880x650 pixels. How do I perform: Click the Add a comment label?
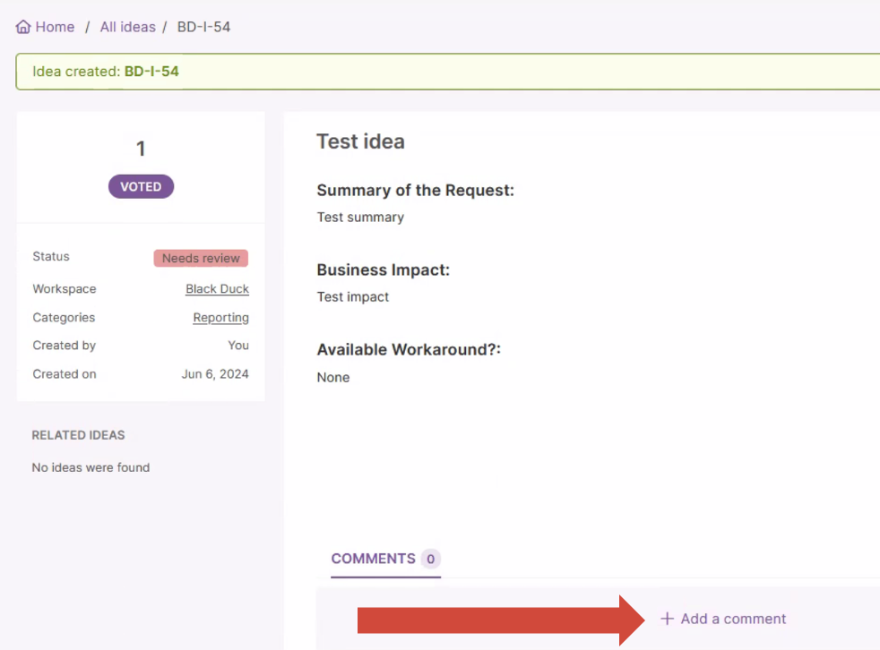733,619
